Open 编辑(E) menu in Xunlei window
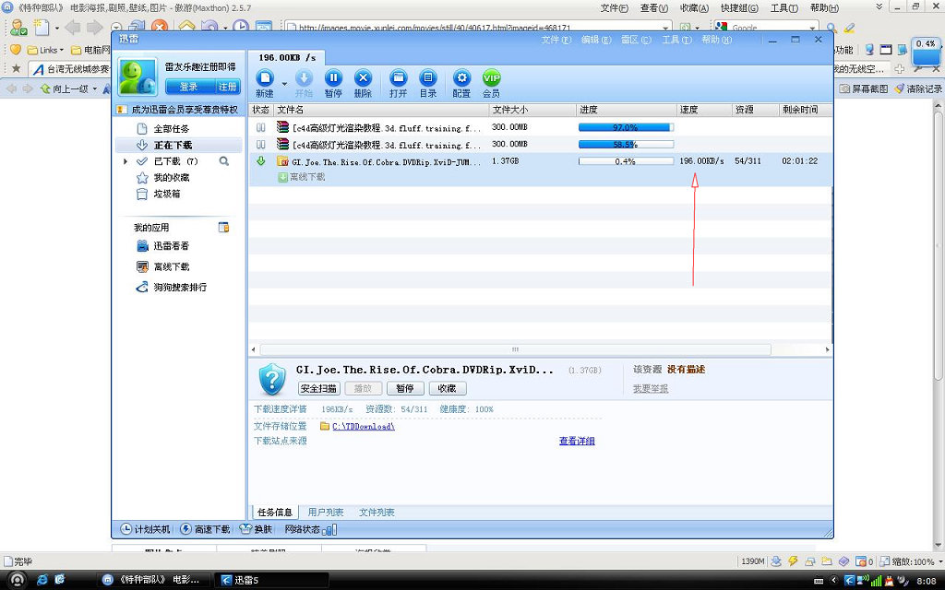The image size is (945, 590). click(x=596, y=40)
